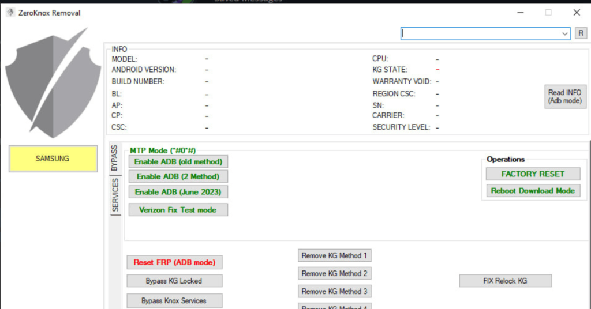Switch to the BYPASS vertical tab

coord(115,158)
